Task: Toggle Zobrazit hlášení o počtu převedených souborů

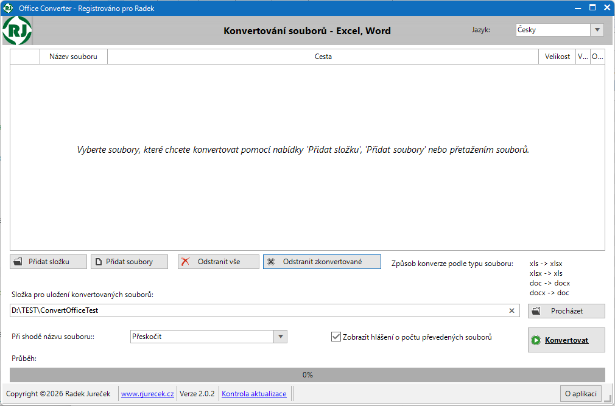Action: (336, 337)
